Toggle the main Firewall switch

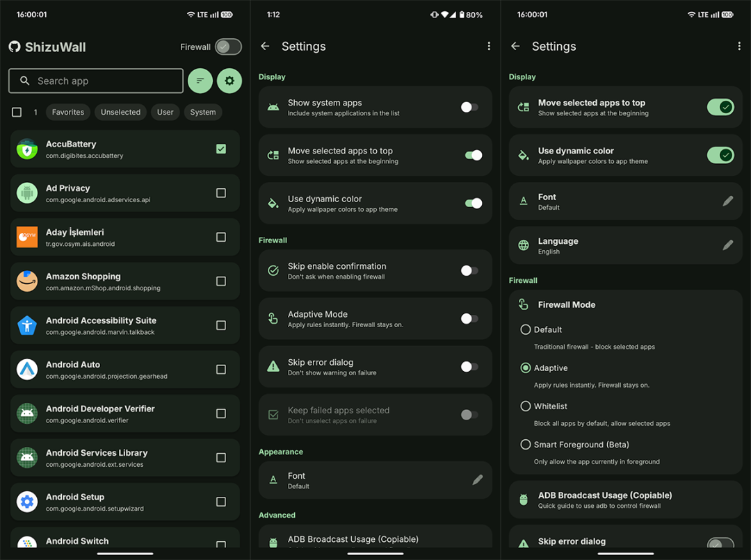click(228, 47)
